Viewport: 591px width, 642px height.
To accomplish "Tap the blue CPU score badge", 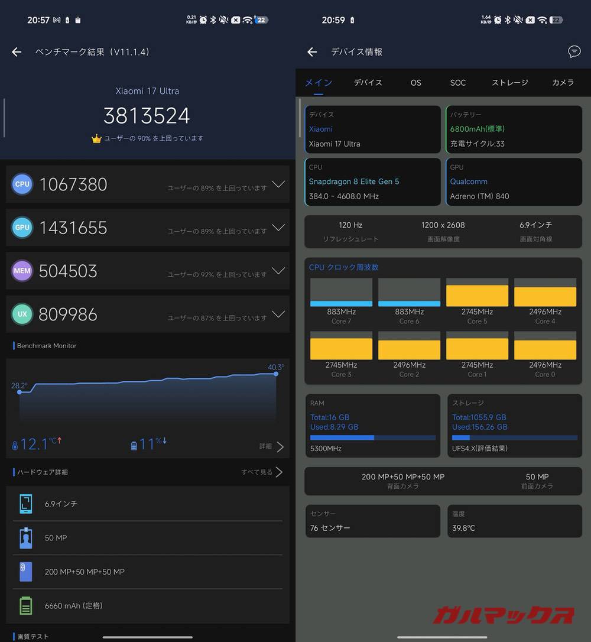I will [22, 184].
